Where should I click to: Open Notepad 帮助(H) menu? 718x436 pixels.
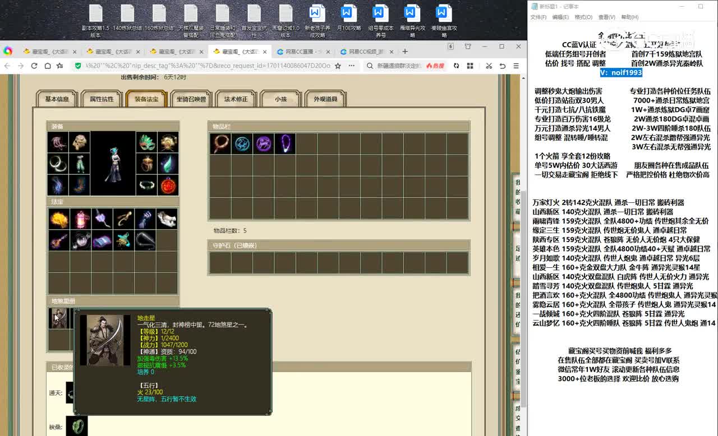coord(629,17)
